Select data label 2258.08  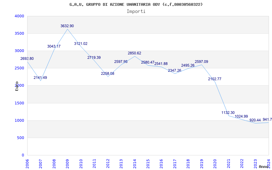[107, 73]
